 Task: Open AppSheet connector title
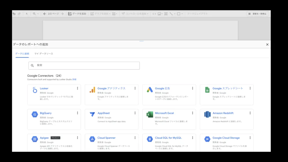coord(103,113)
